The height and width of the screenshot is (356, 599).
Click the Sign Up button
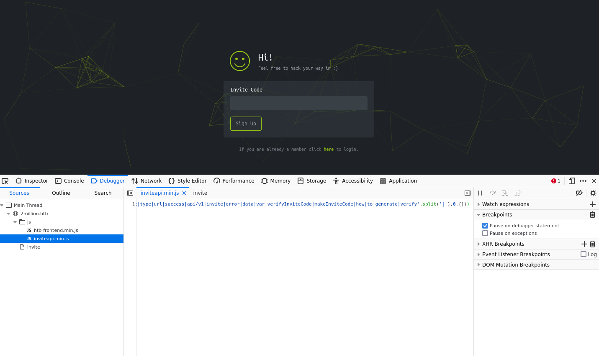(246, 124)
